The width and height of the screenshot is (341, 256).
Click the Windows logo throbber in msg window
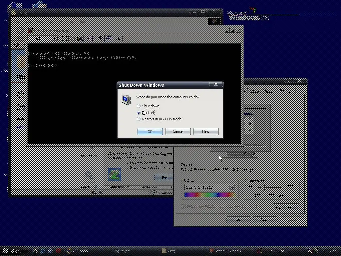(x=214, y=21)
